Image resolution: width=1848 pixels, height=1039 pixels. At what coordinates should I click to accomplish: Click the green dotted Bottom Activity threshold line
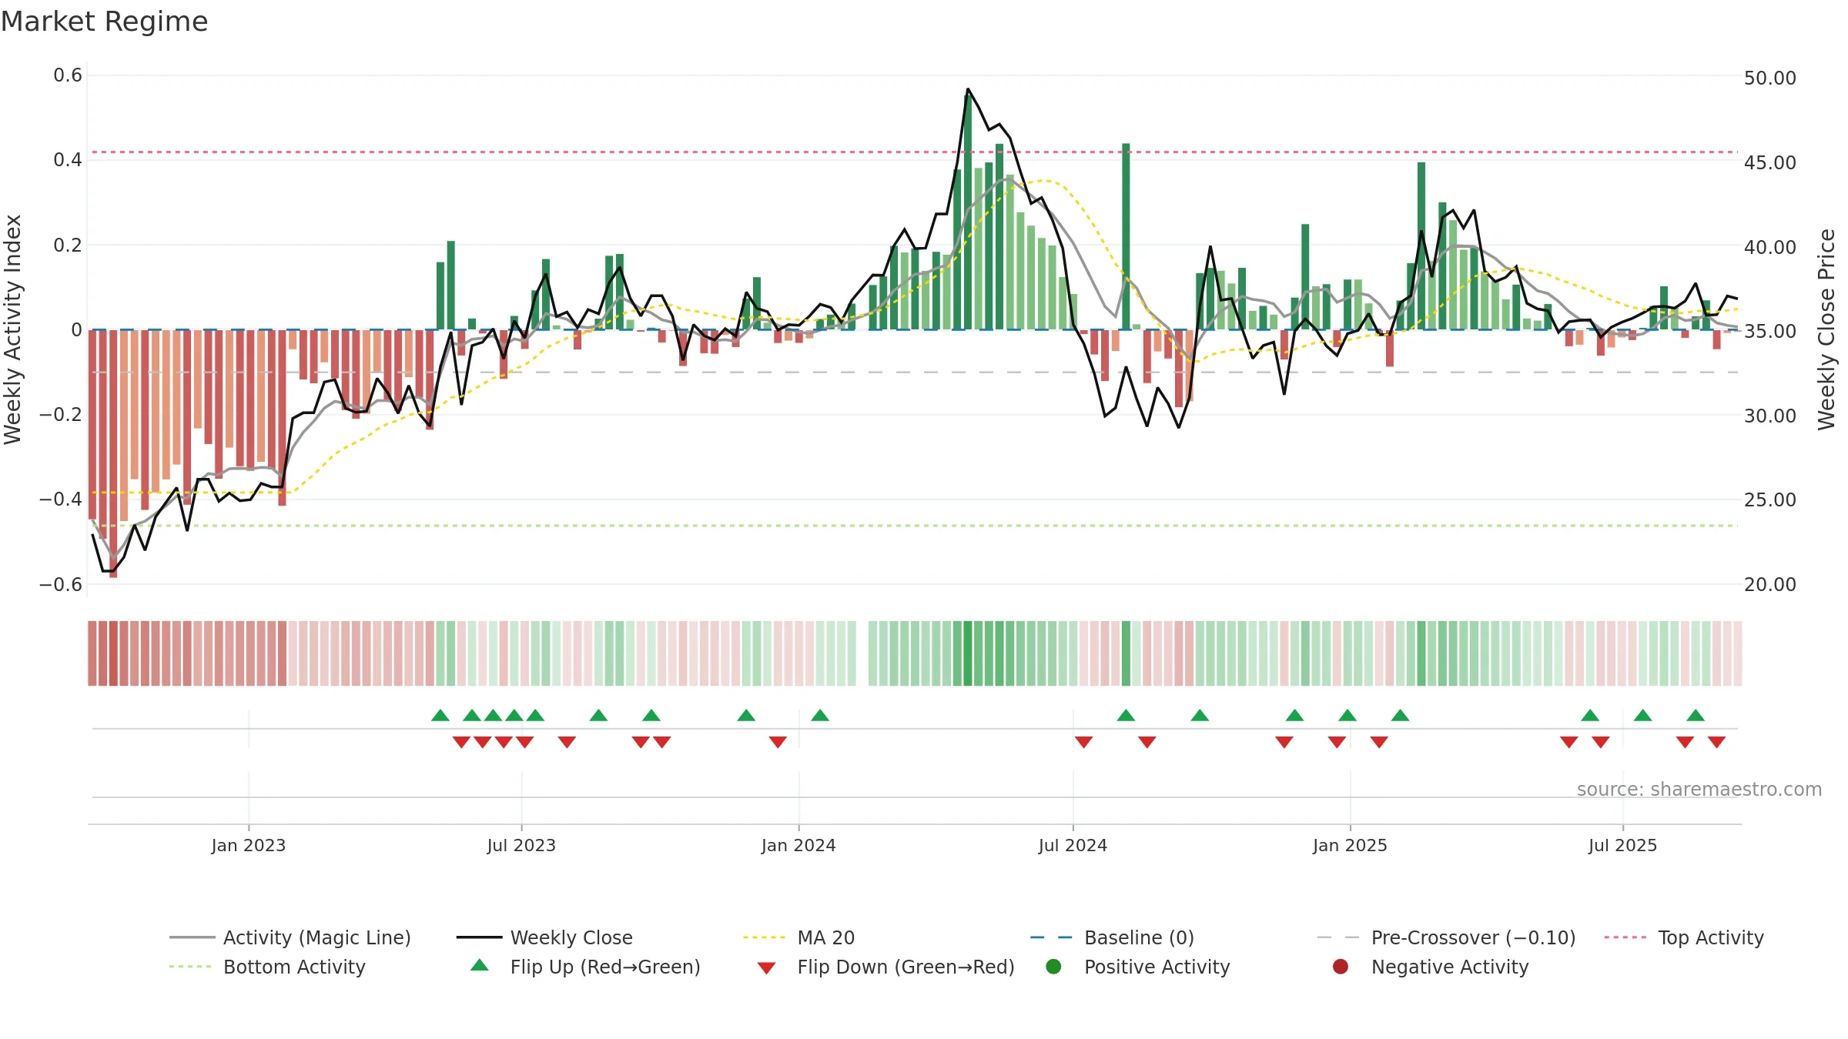[915, 526]
